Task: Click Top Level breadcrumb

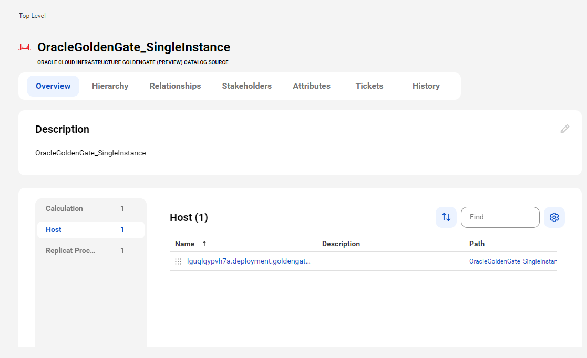Action: click(x=32, y=16)
